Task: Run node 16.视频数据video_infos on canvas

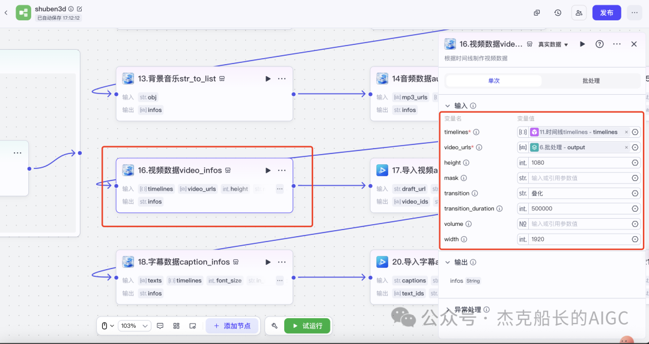Action: point(268,170)
